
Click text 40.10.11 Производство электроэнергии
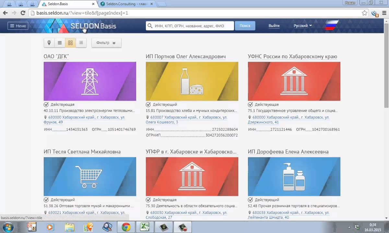(89, 111)
